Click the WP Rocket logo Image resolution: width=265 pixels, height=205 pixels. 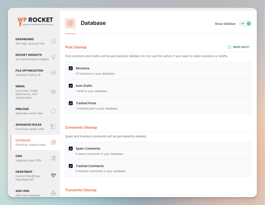[x=35, y=22]
